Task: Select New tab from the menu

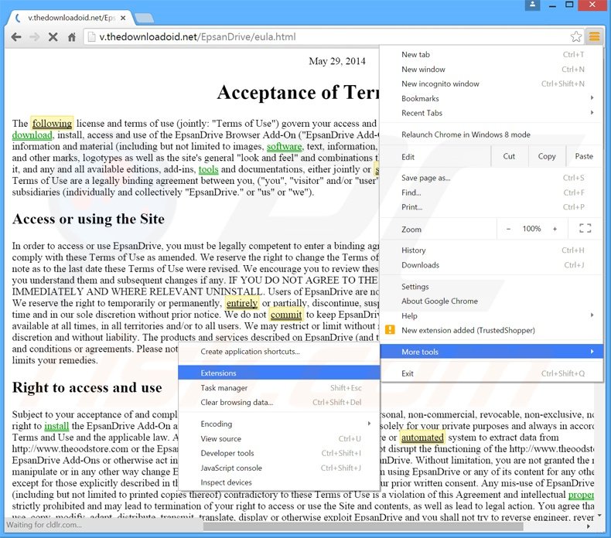Action: coord(491,55)
